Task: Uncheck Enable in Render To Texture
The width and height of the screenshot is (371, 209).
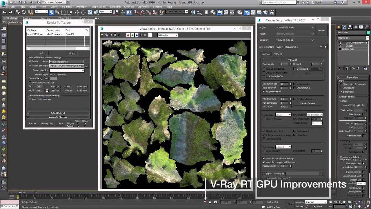Action: (30, 62)
